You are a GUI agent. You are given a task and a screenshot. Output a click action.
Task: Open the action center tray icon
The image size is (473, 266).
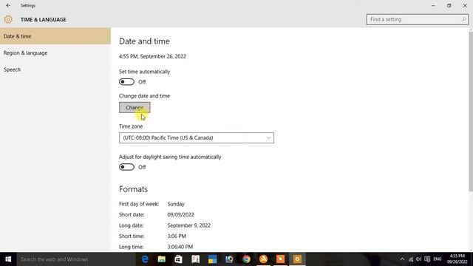tap(427, 259)
